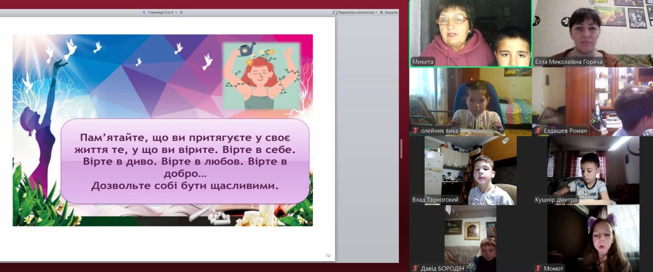Click the 'Кушнір дмитро' name label

click(x=556, y=200)
